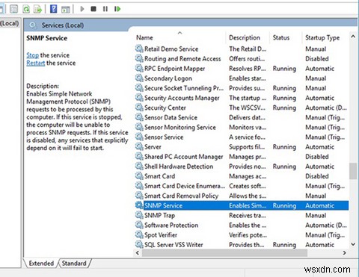The image size is (359, 277).
Task: Click the Export List toolbar icon
Action: (x=37, y=10)
